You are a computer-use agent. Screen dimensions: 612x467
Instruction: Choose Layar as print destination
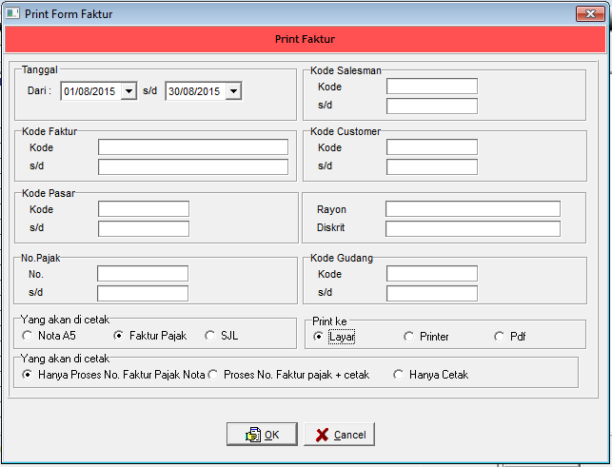coord(318,337)
